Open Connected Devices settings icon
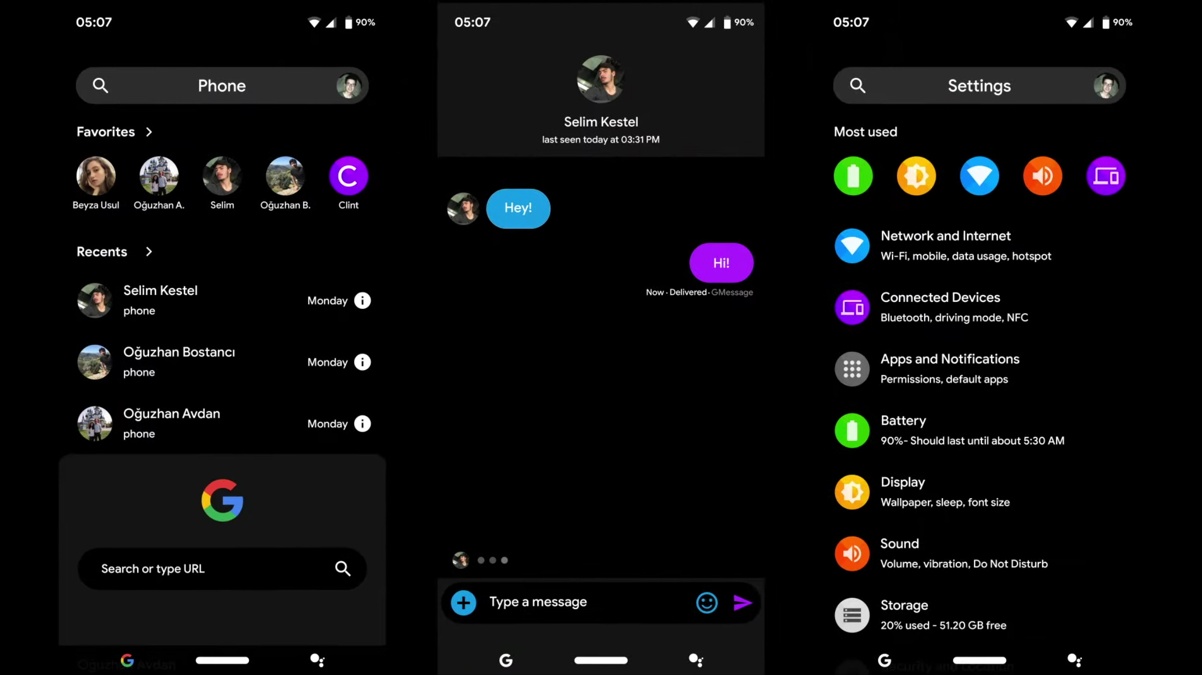Image resolution: width=1202 pixels, height=675 pixels. (x=853, y=306)
